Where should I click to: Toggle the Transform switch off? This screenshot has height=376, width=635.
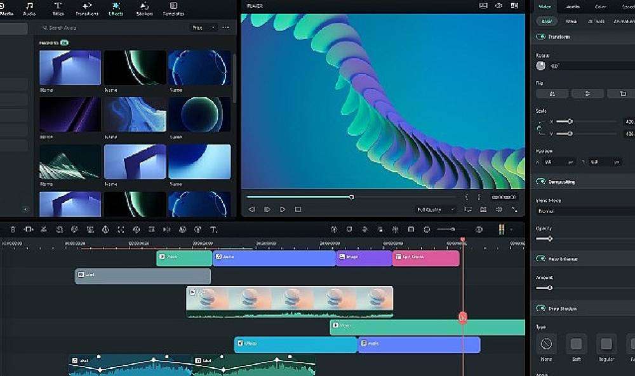pyautogui.click(x=540, y=36)
